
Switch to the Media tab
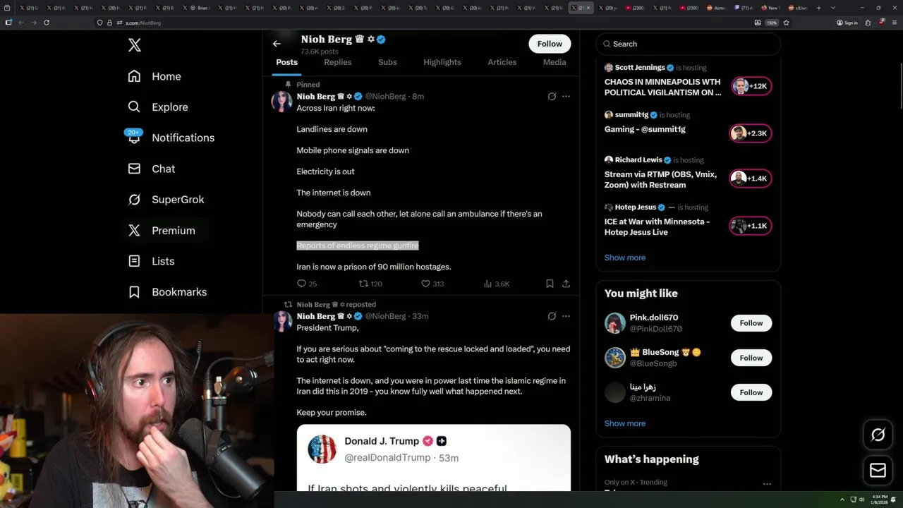[x=554, y=62]
